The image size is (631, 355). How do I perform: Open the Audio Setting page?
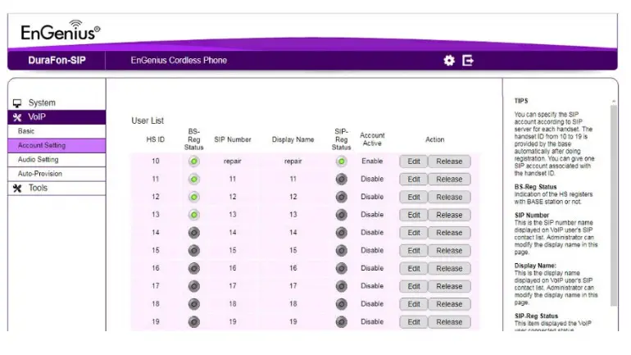tap(57, 160)
